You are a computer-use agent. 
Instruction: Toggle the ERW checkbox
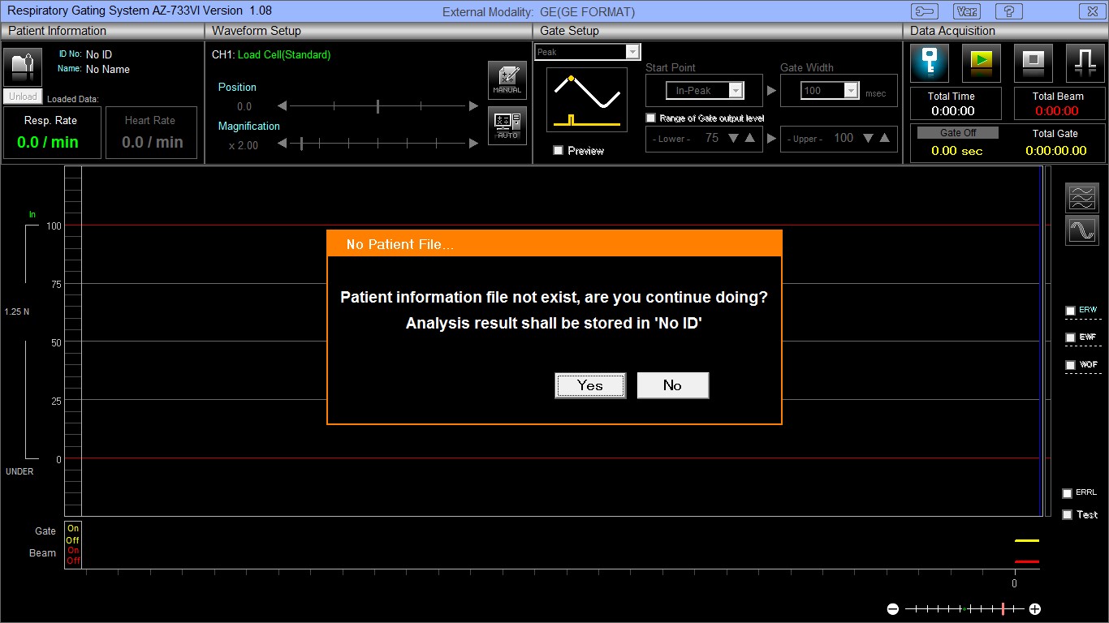pyautogui.click(x=1070, y=311)
